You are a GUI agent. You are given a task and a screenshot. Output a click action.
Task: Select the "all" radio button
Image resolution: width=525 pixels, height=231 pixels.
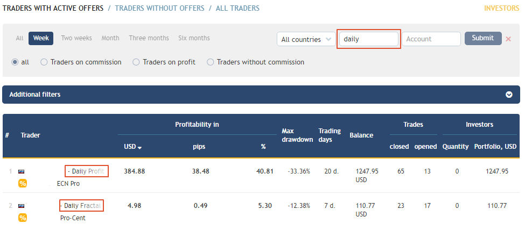coord(15,62)
